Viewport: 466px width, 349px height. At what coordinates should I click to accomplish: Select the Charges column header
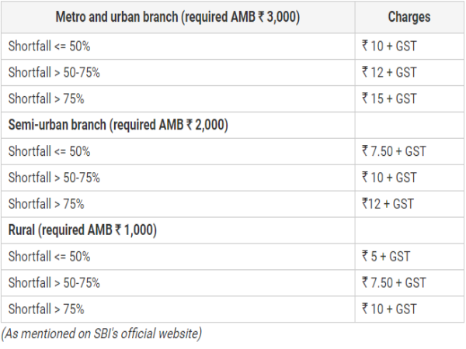coord(409,16)
